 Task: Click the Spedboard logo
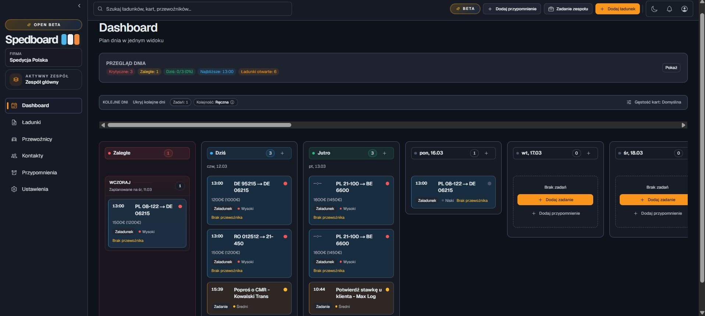tap(42, 39)
